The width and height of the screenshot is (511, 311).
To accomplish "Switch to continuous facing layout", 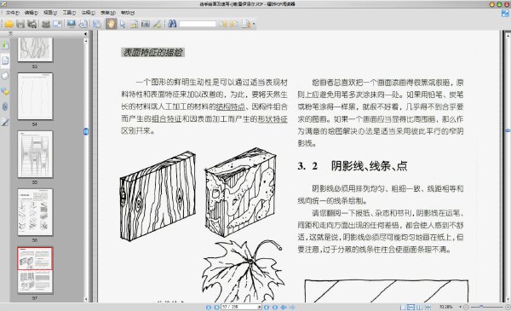I will click(428, 307).
